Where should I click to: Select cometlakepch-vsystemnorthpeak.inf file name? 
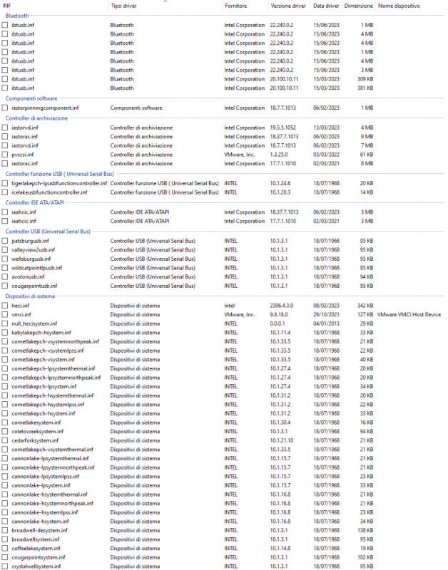(x=56, y=342)
